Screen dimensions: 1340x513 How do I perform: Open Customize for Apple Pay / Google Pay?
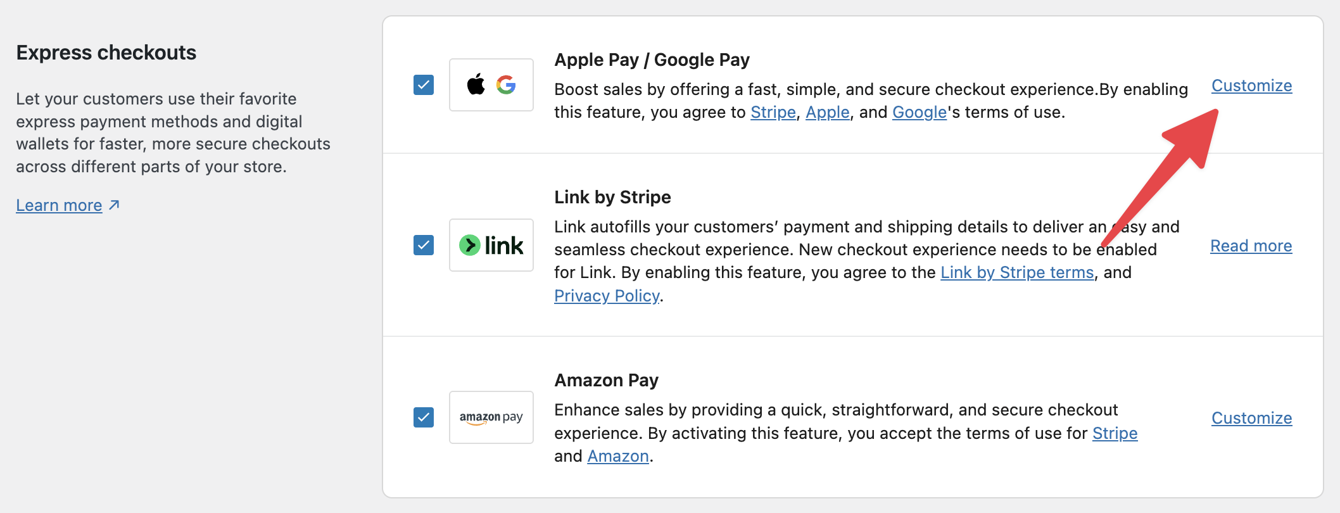[1251, 85]
